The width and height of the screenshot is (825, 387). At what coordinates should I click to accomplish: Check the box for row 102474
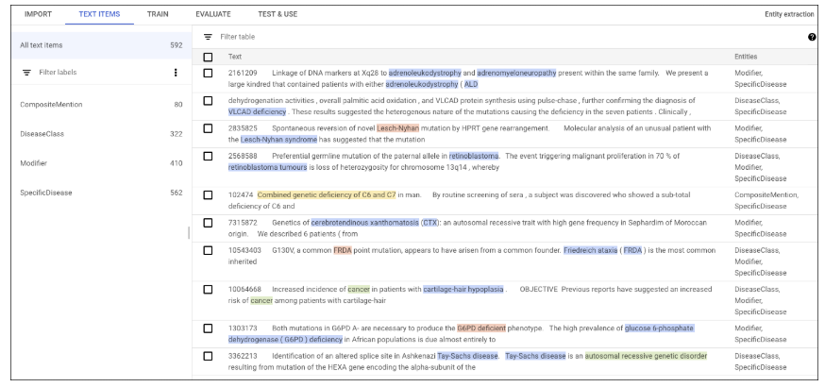[x=208, y=195]
